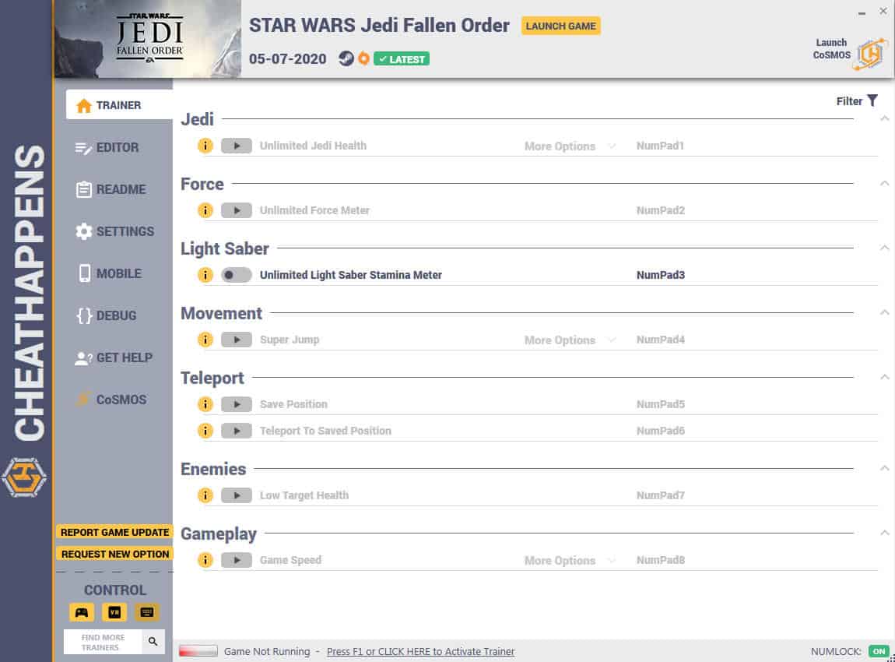895x662 pixels.
Task: Expand More Options for Game Speed
Action: pyautogui.click(x=570, y=561)
